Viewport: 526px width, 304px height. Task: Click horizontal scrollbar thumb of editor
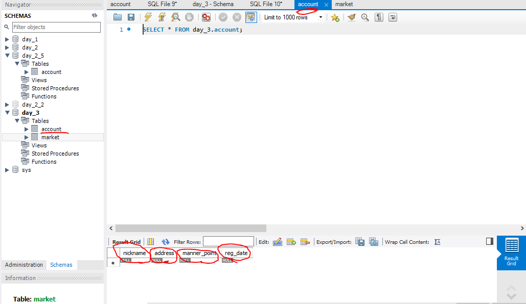[x=191, y=229]
